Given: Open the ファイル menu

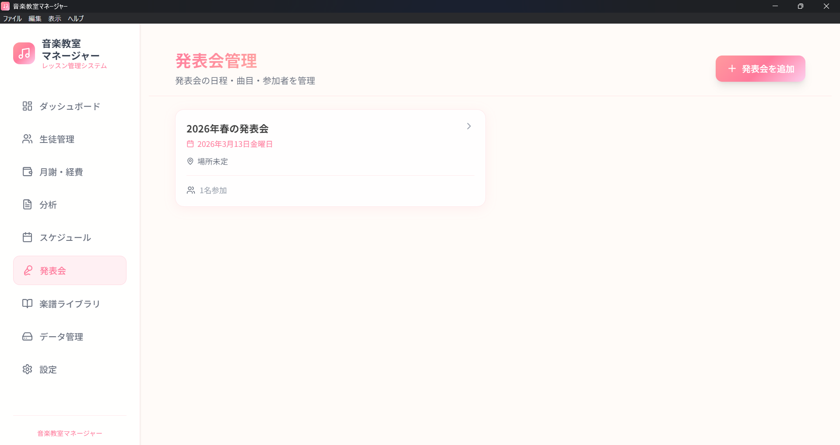Looking at the screenshot, I should tap(12, 18).
